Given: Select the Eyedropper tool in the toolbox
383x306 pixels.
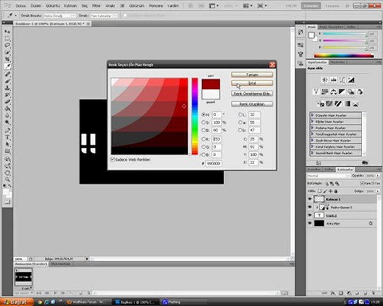Looking at the screenshot, I should 7,66.
